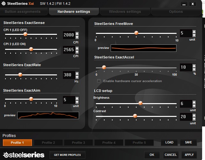Increase LCD Brightness with up arrow

(x=194, y=102)
